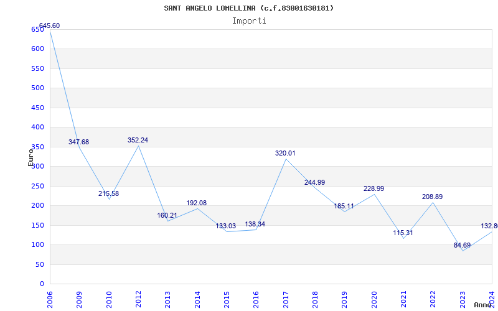Viewport: 498px width, 311px height.
Task: Click the 50 value on Euro axis
Action: click(40, 264)
